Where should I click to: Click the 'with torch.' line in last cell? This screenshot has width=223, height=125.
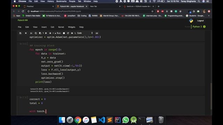point(38,111)
